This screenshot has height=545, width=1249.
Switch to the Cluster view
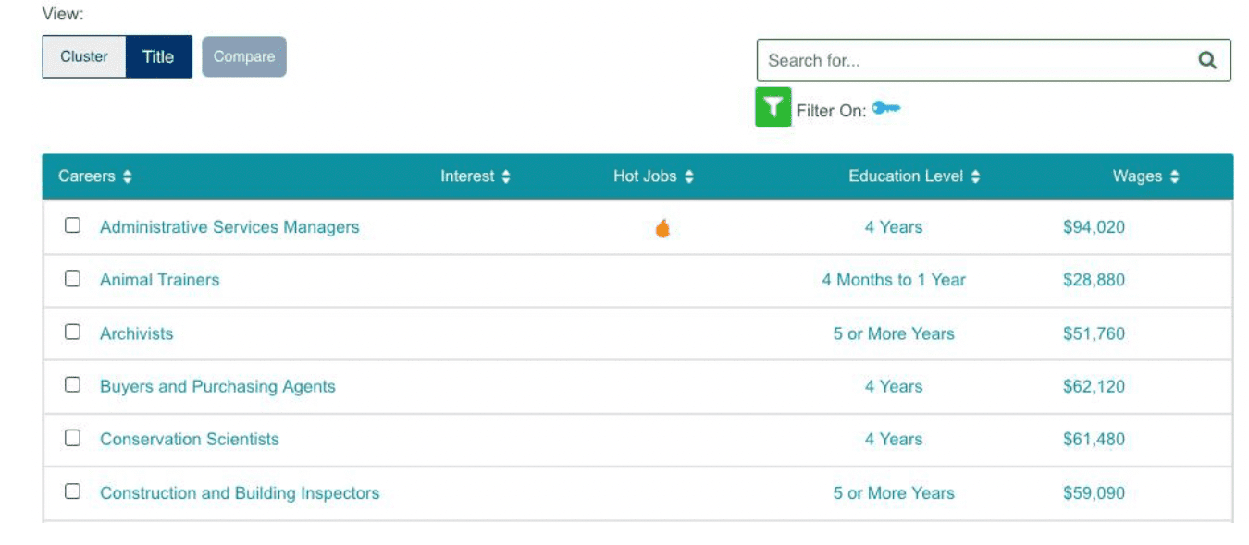click(x=84, y=56)
